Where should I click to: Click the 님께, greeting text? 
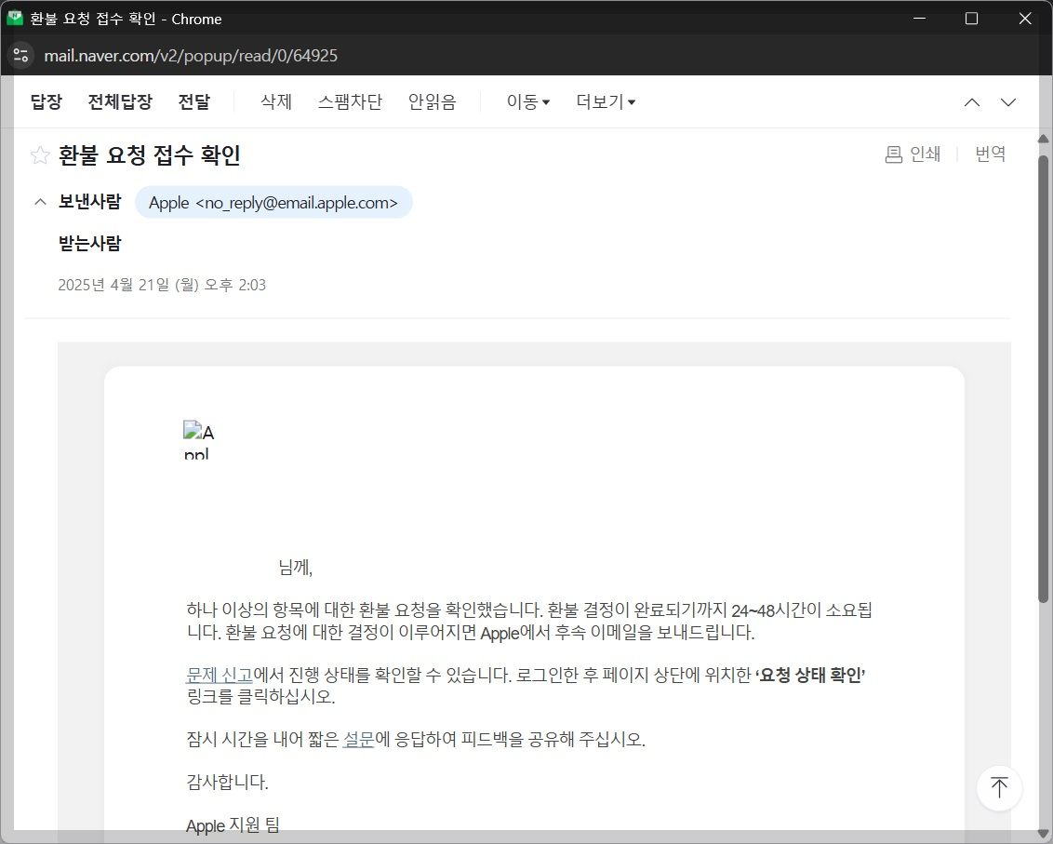click(x=296, y=567)
